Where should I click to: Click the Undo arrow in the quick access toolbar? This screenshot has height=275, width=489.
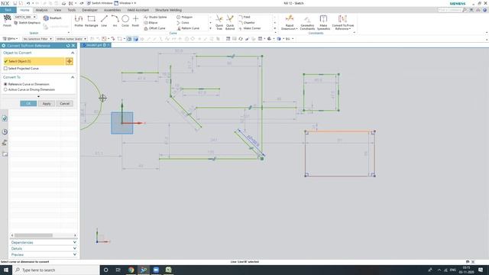pos(28,3)
